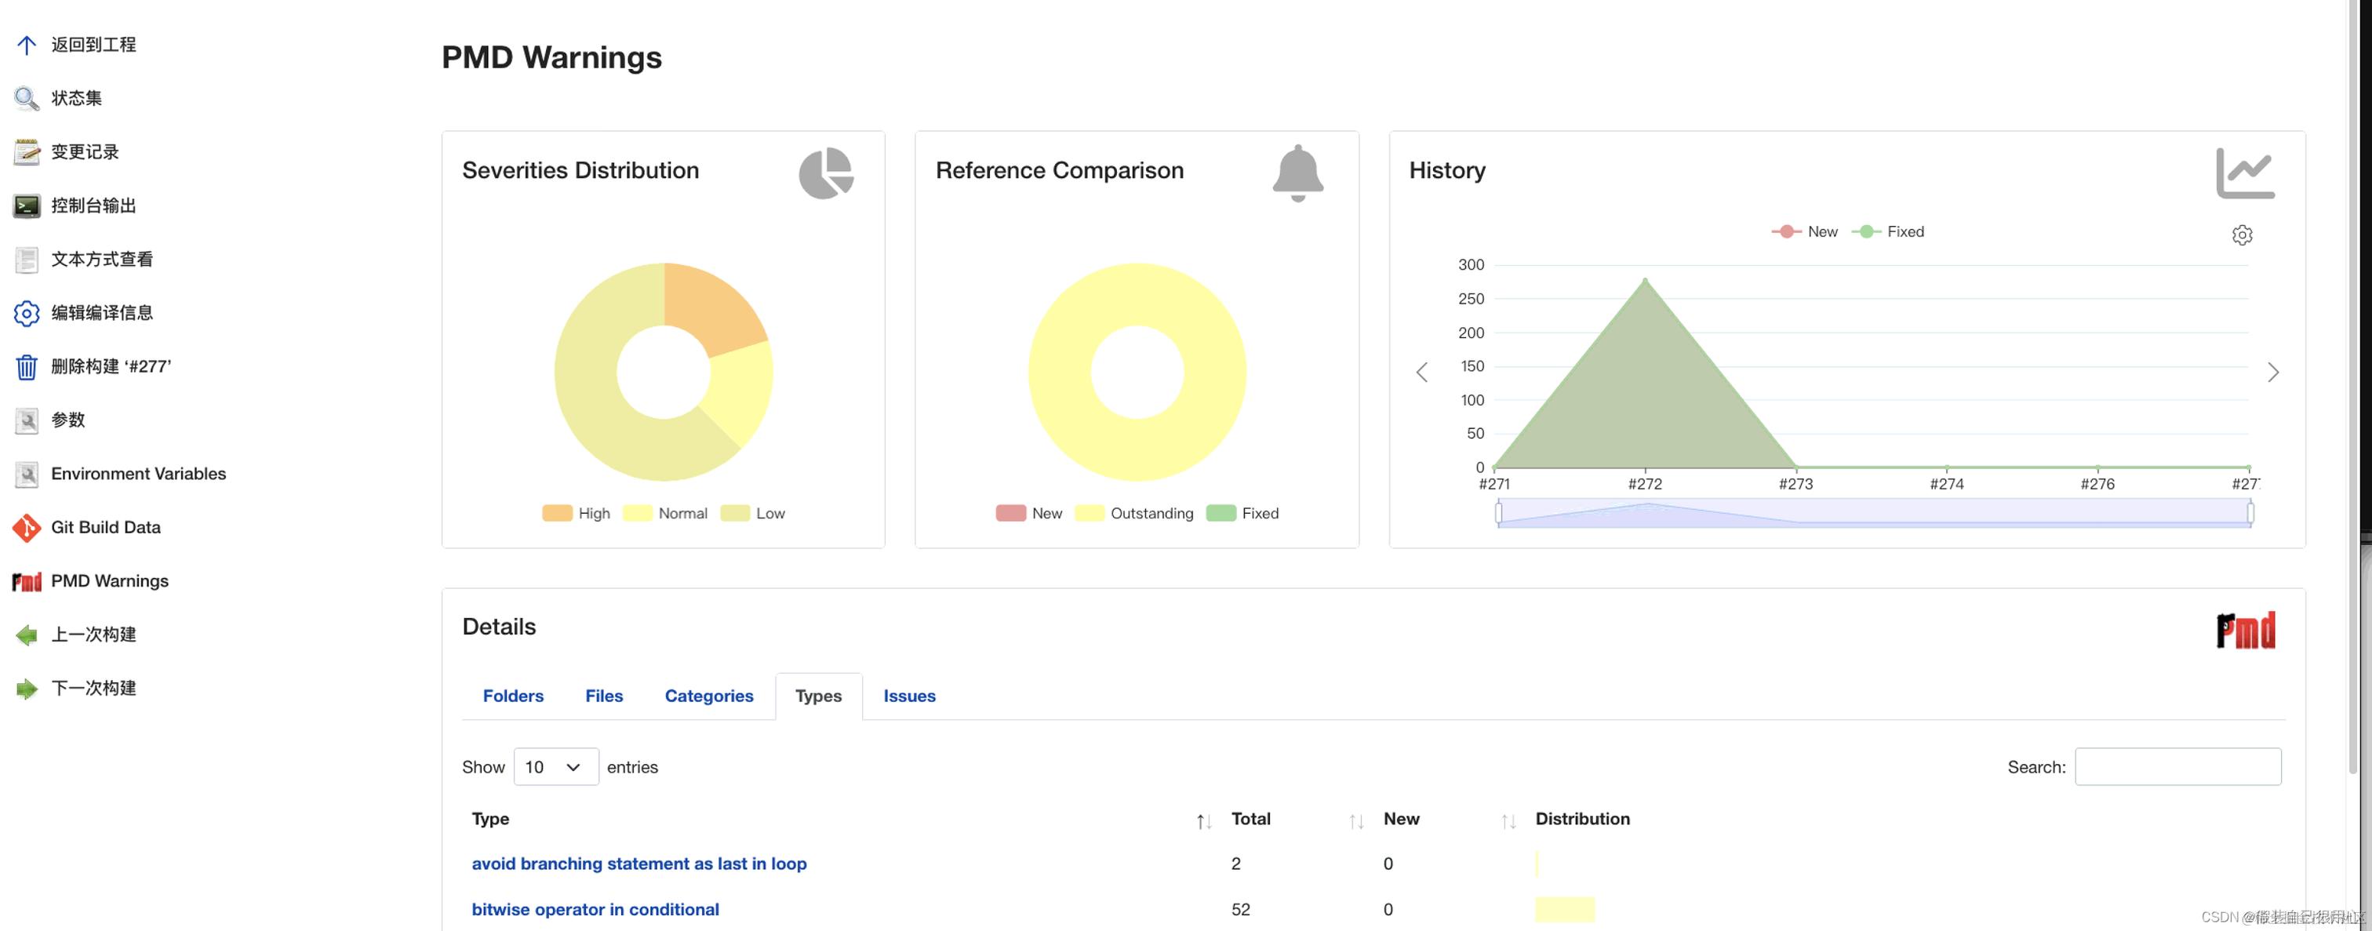
Task: Click History chart right chevron
Action: (x=2272, y=372)
